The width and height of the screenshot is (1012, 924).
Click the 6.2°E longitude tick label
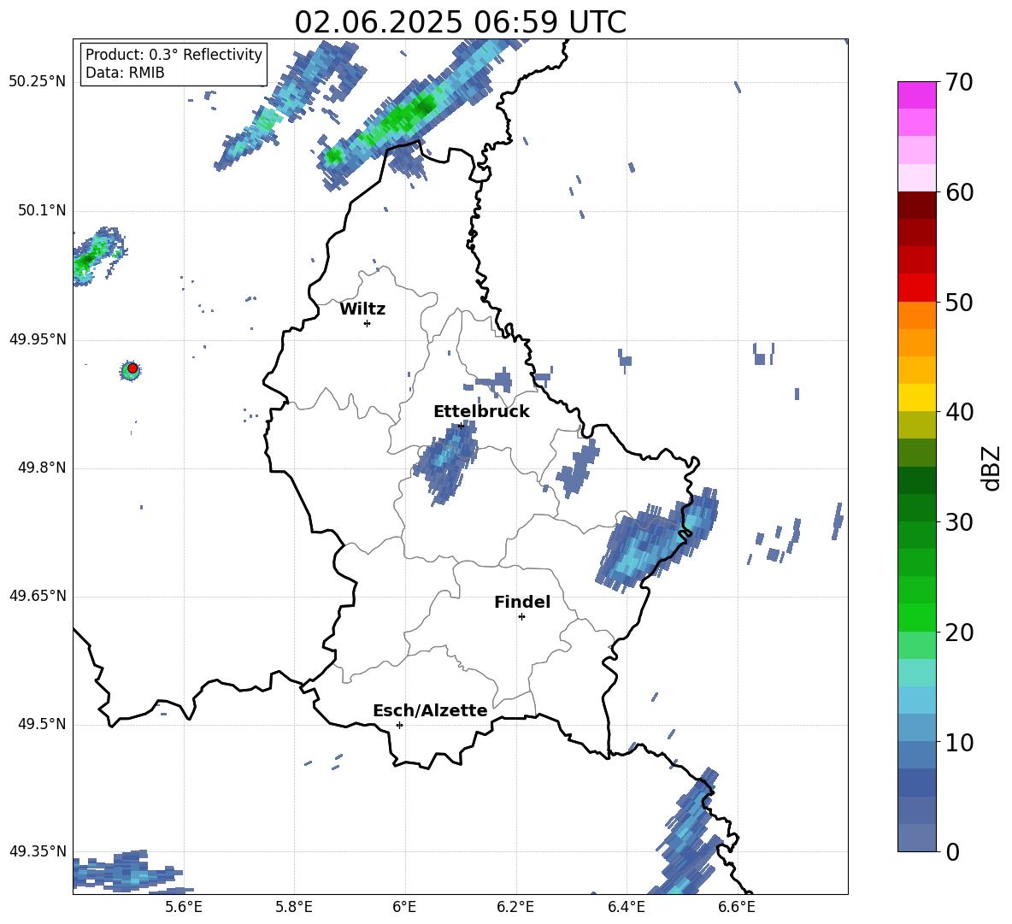coord(515,907)
